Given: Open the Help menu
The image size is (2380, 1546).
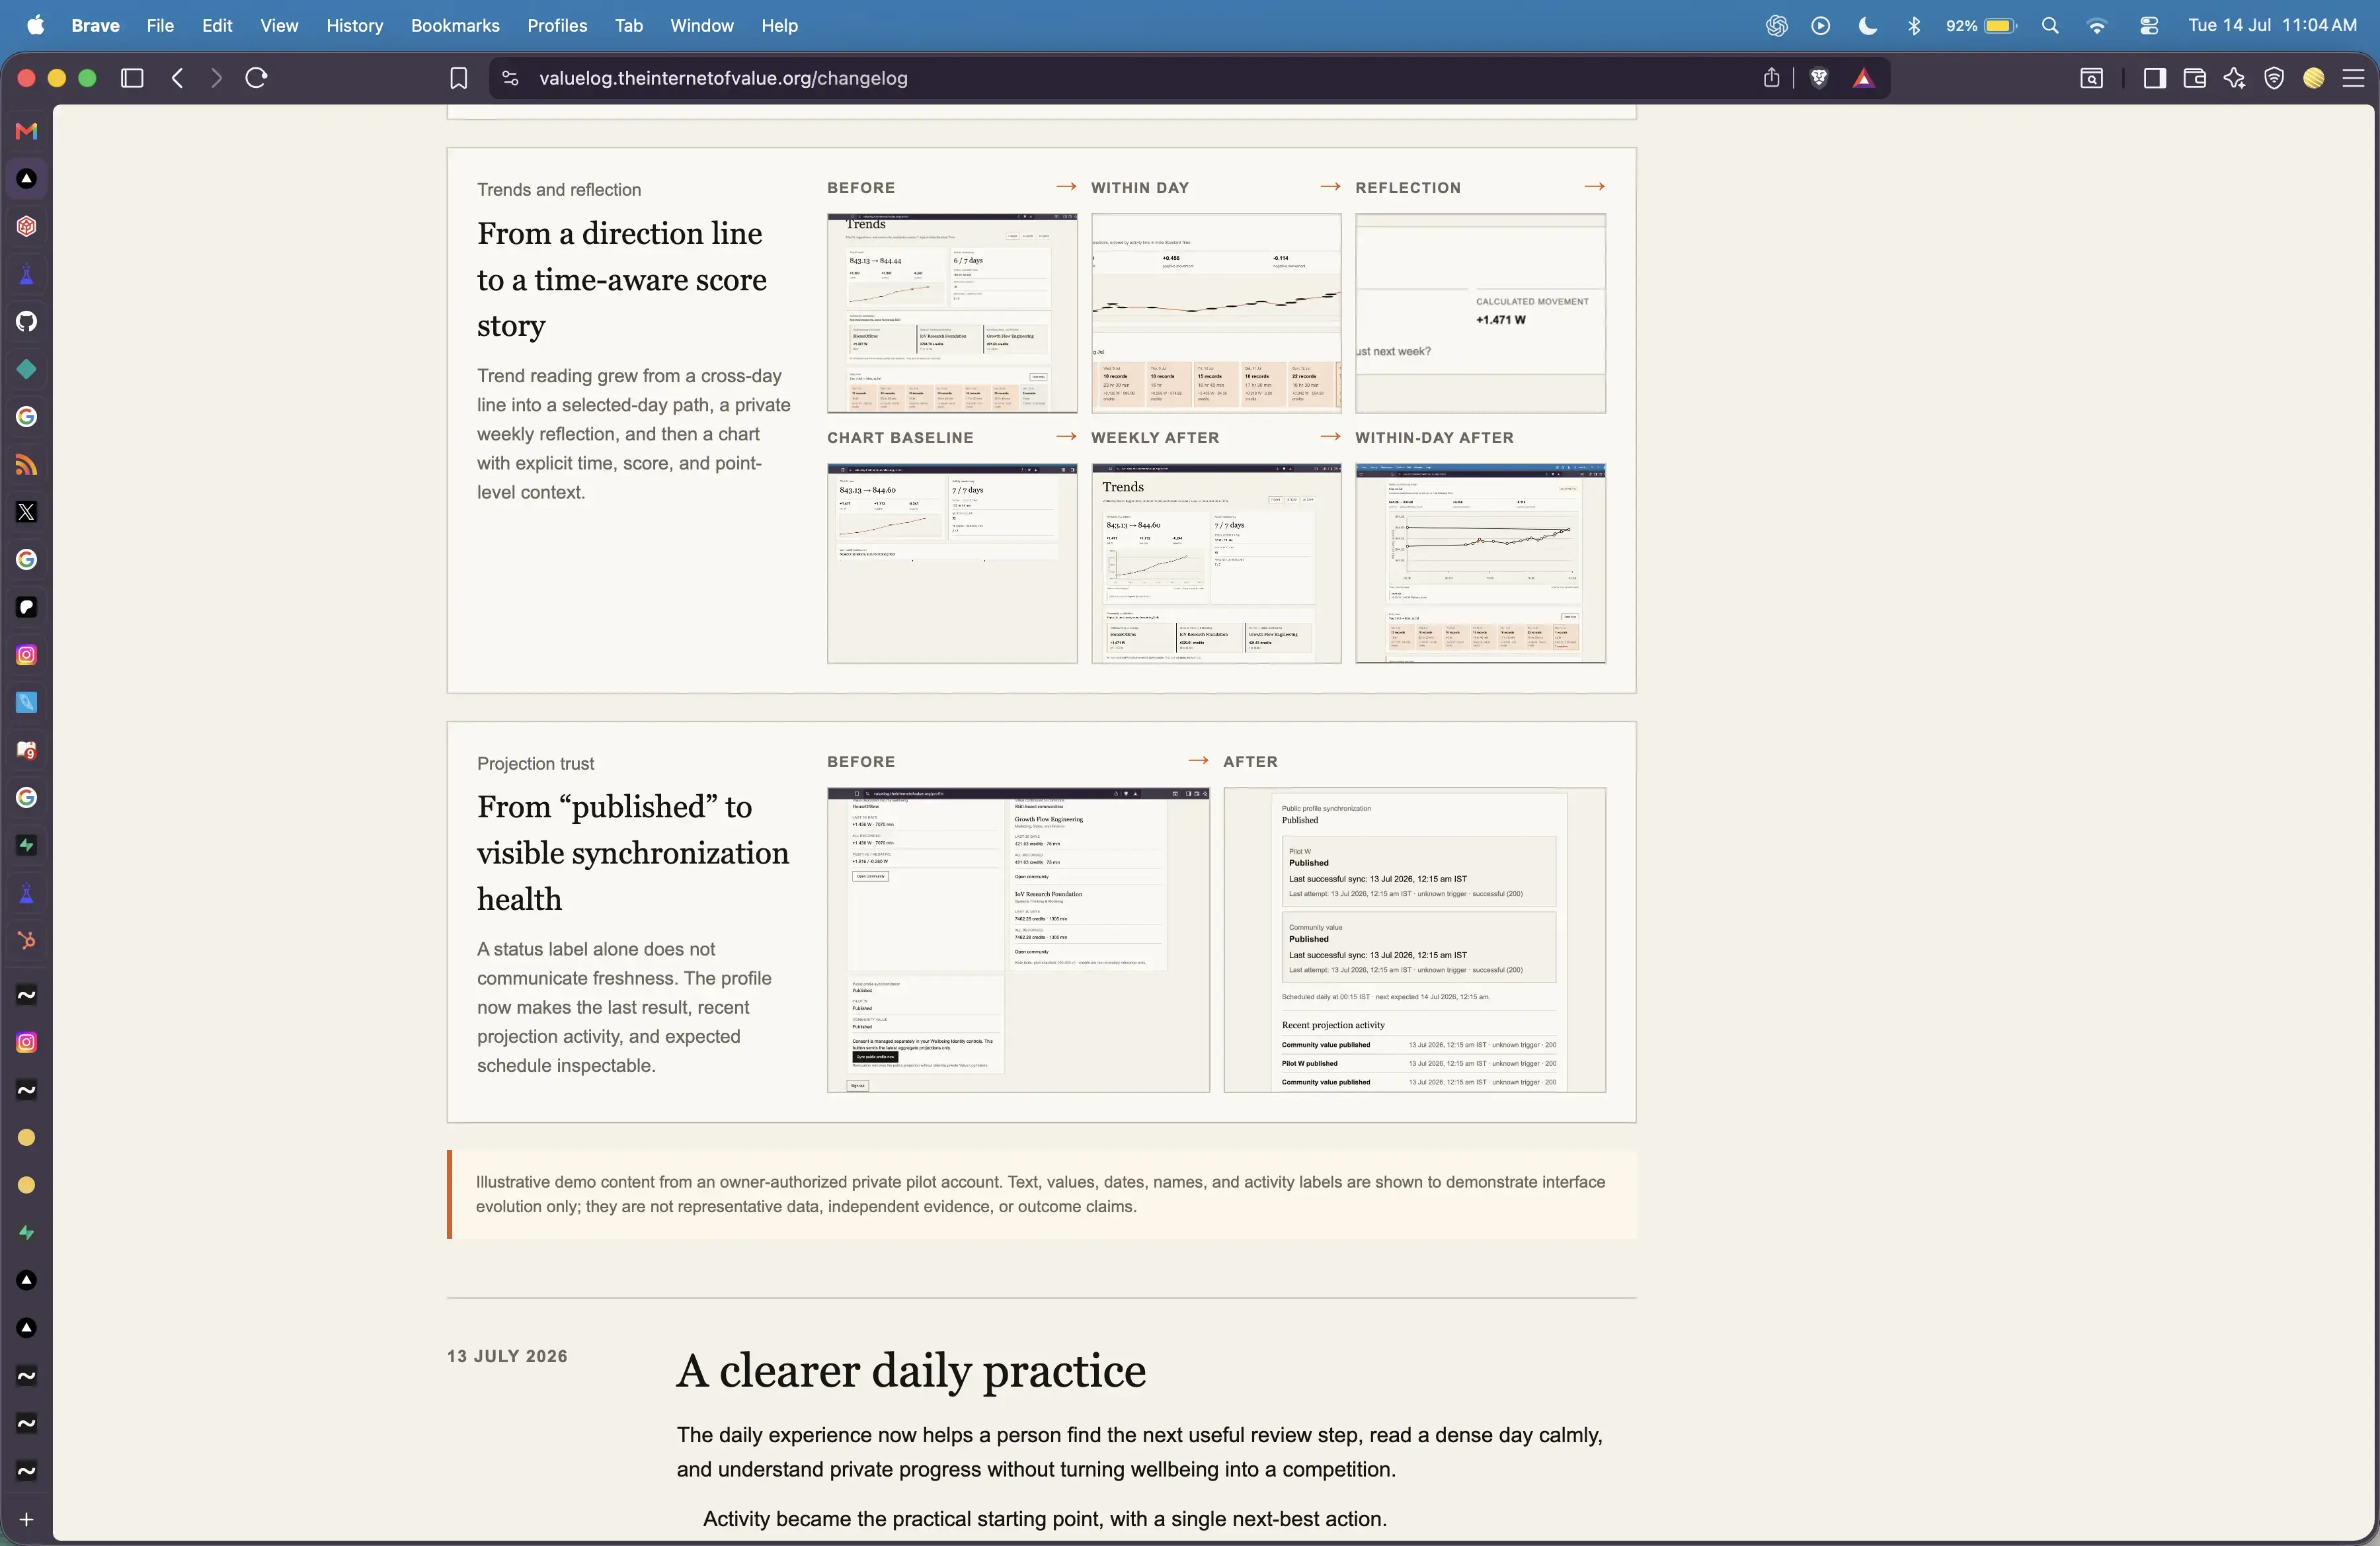Looking at the screenshot, I should (779, 26).
